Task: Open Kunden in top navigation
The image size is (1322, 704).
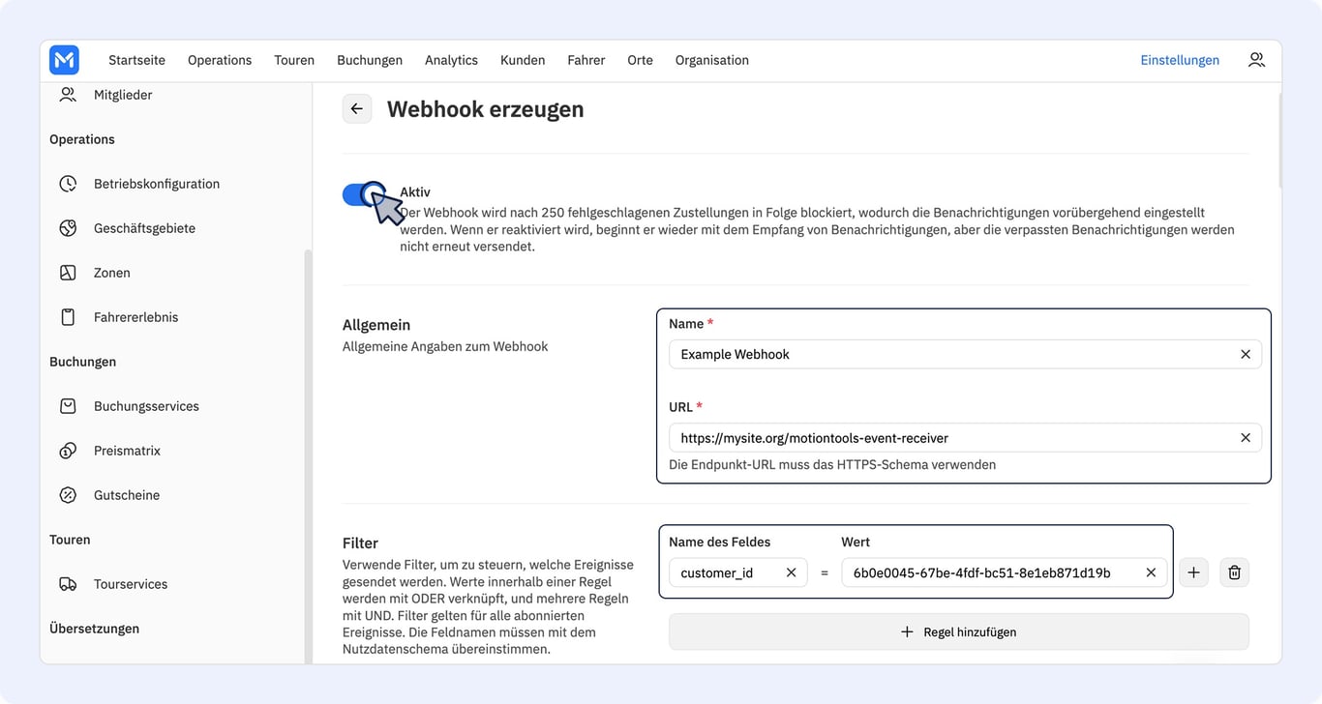Action: [x=523, y=60]
